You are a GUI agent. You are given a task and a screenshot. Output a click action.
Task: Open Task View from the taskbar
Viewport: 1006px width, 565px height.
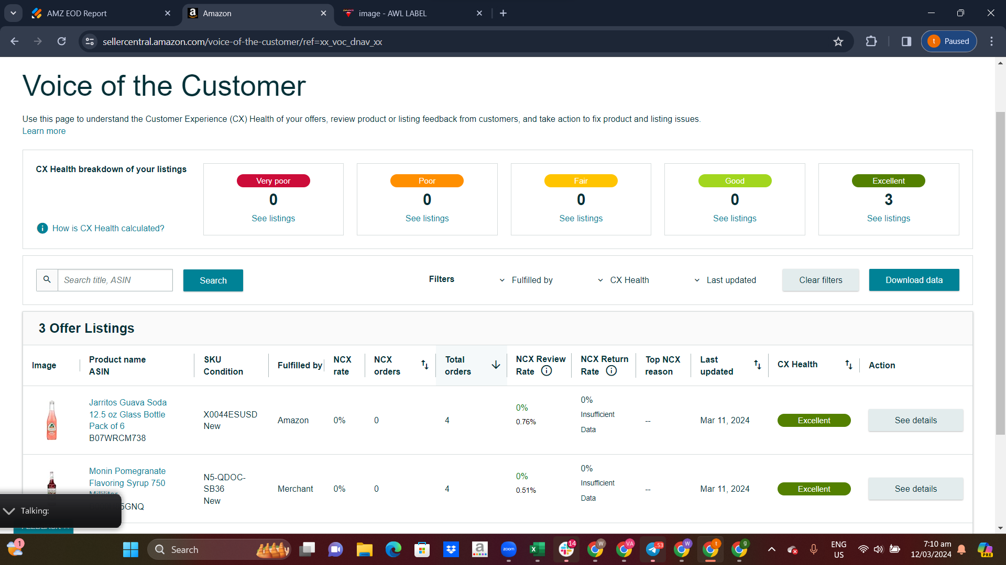[x=307, y=550]
